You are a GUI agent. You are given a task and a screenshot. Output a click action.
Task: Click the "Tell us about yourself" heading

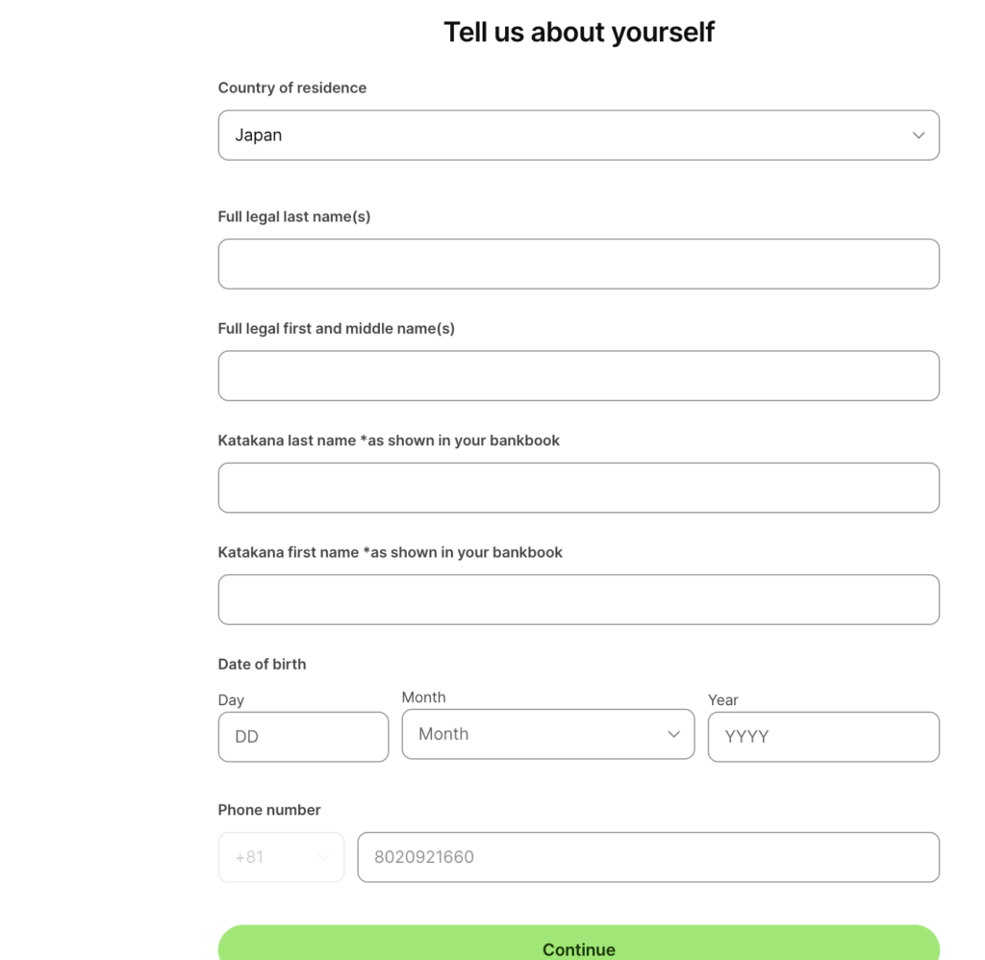point(578,32)
